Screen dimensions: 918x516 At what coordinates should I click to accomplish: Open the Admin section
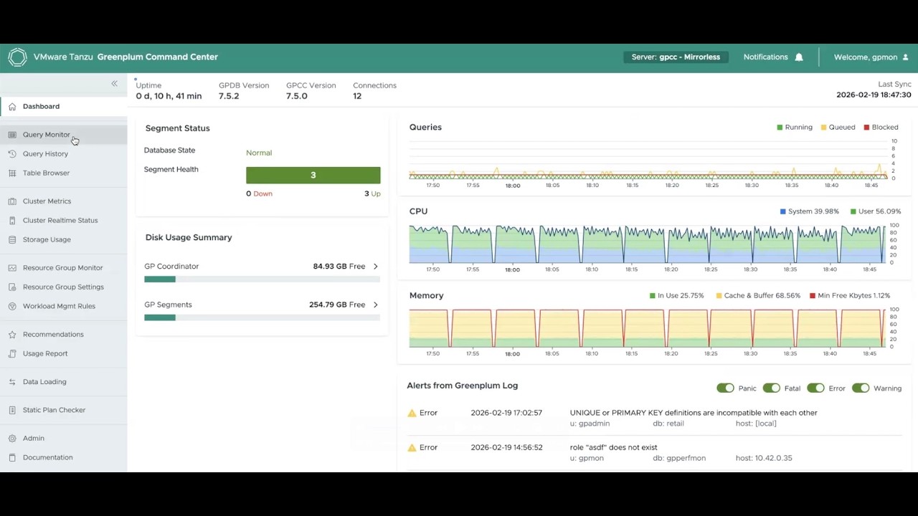63,439
